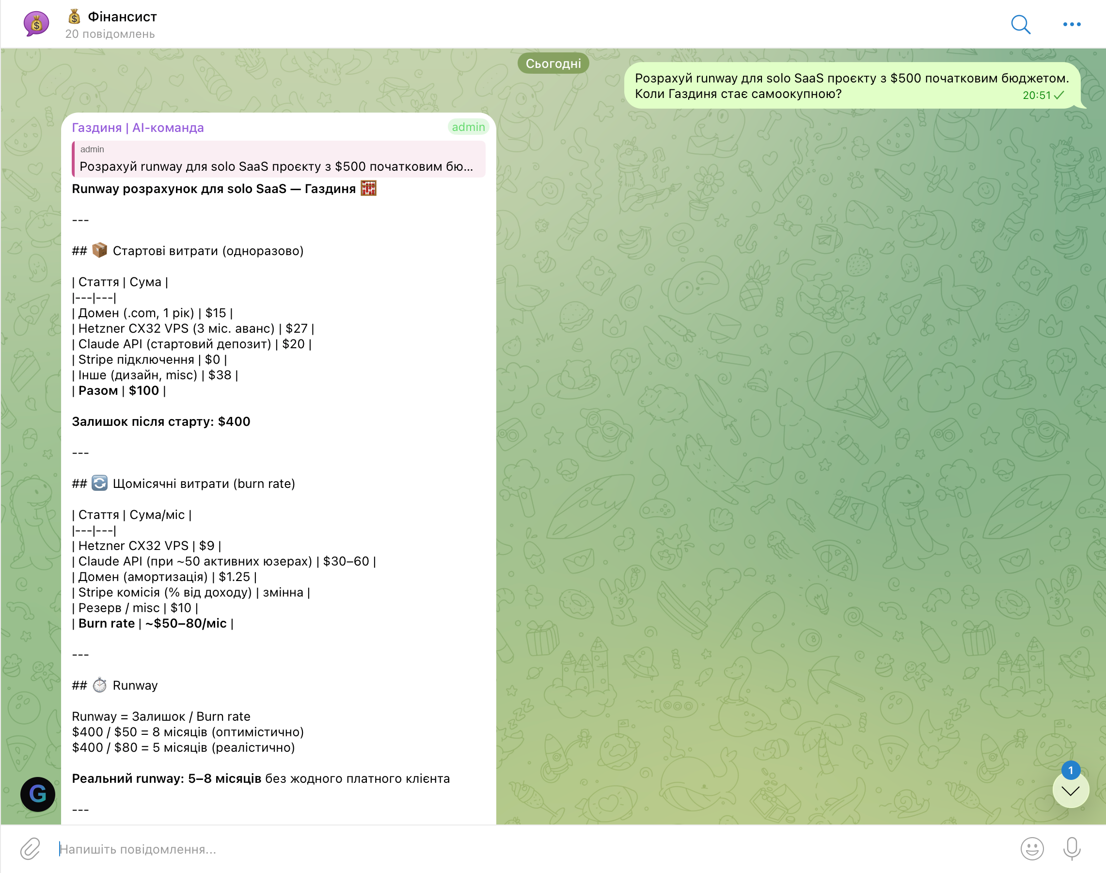Open the emoji smiley picker
1106x873 pixels.
click(x=1031, y=849)
